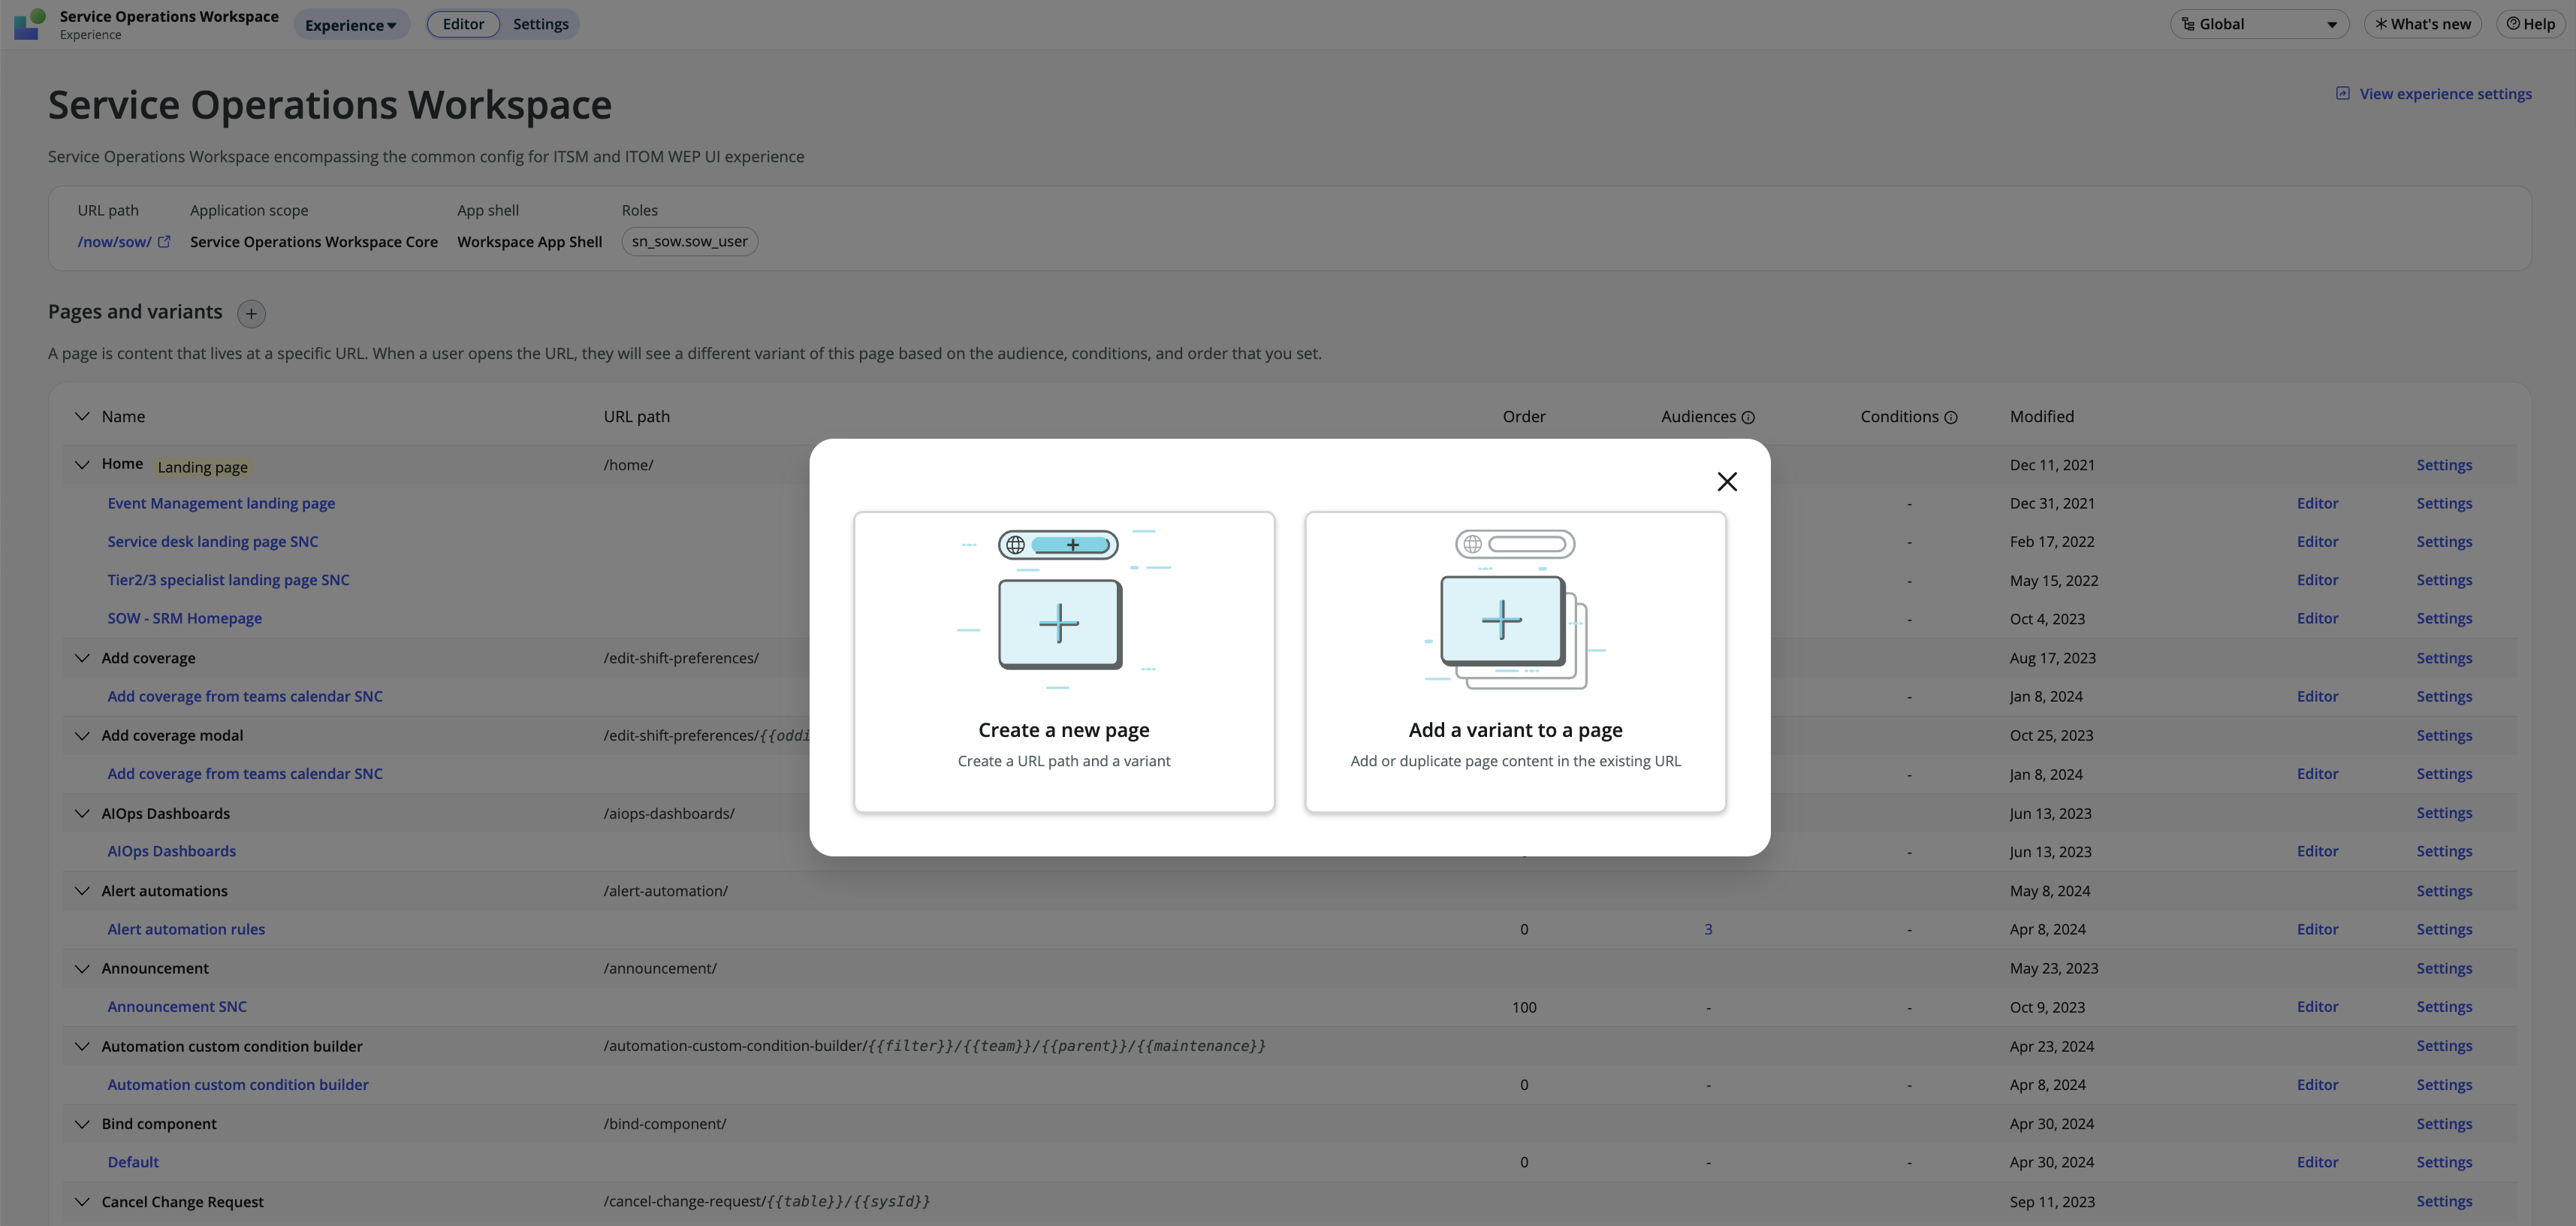Open Settings for Add coverage page row
The image size is (2576, 1226).
[2444, 659]
